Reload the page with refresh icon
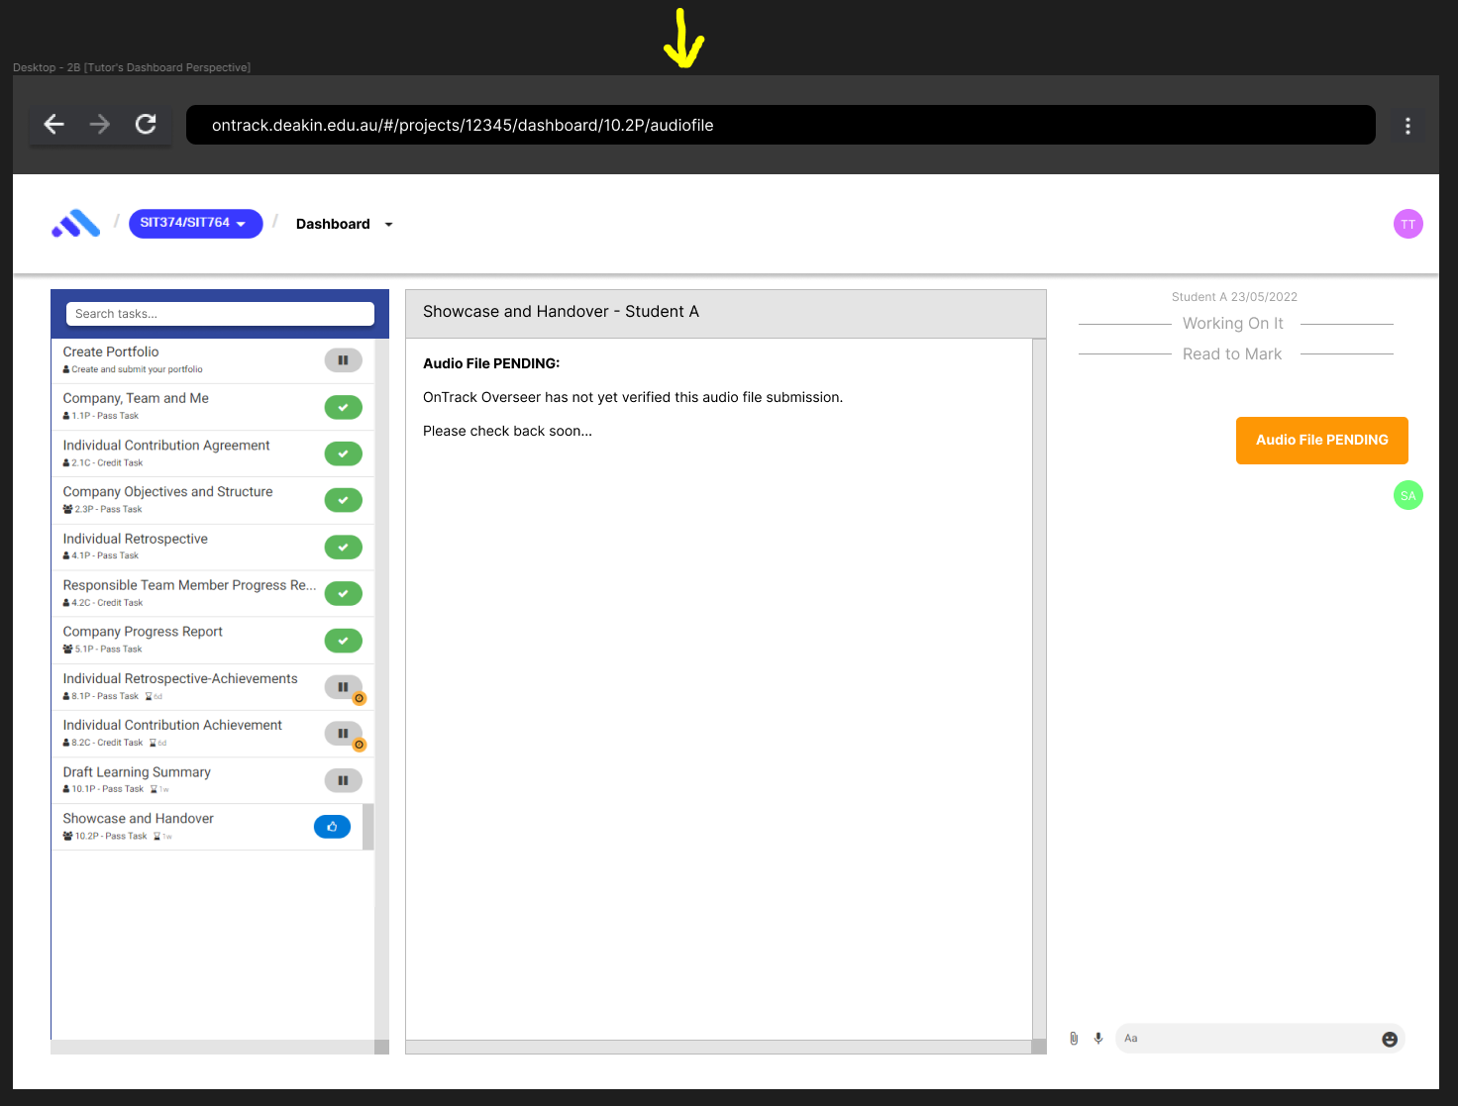 point(146,124)
